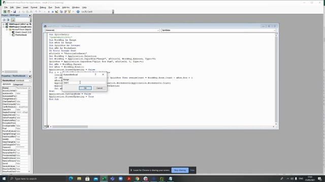Click the dialog's question mark help icon
Viewport: 325px width, 182px height.
point(95,74)
